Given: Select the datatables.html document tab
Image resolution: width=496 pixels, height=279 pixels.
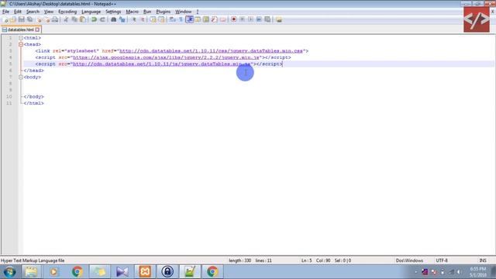Looking at the screenshot, I should click(21, 29).
